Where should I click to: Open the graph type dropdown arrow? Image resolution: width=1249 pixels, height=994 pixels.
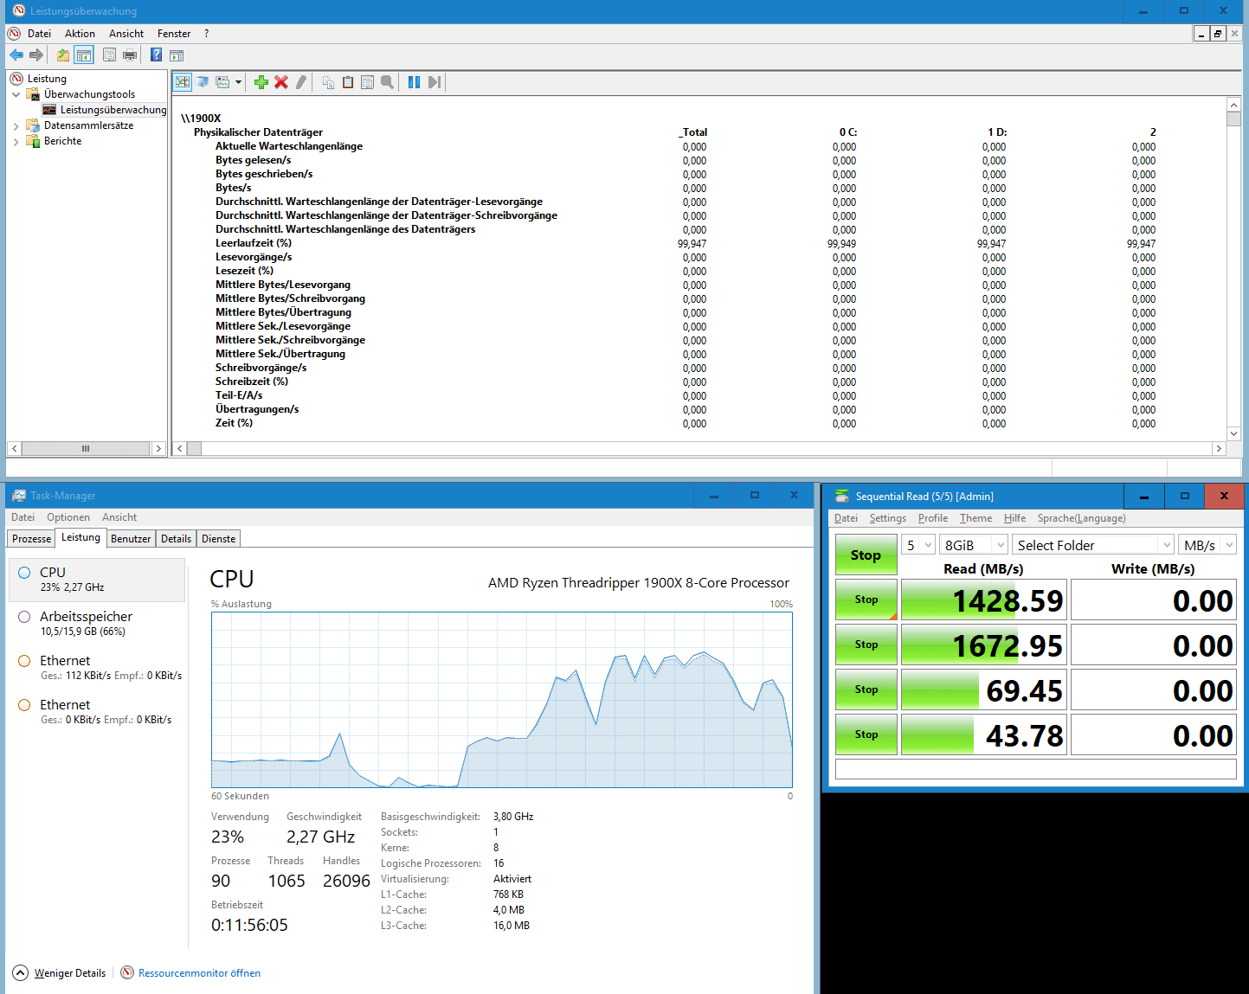[x=238, y=82]
